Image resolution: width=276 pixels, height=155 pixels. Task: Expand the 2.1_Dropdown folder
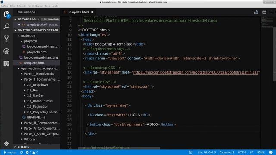(24, 85)
